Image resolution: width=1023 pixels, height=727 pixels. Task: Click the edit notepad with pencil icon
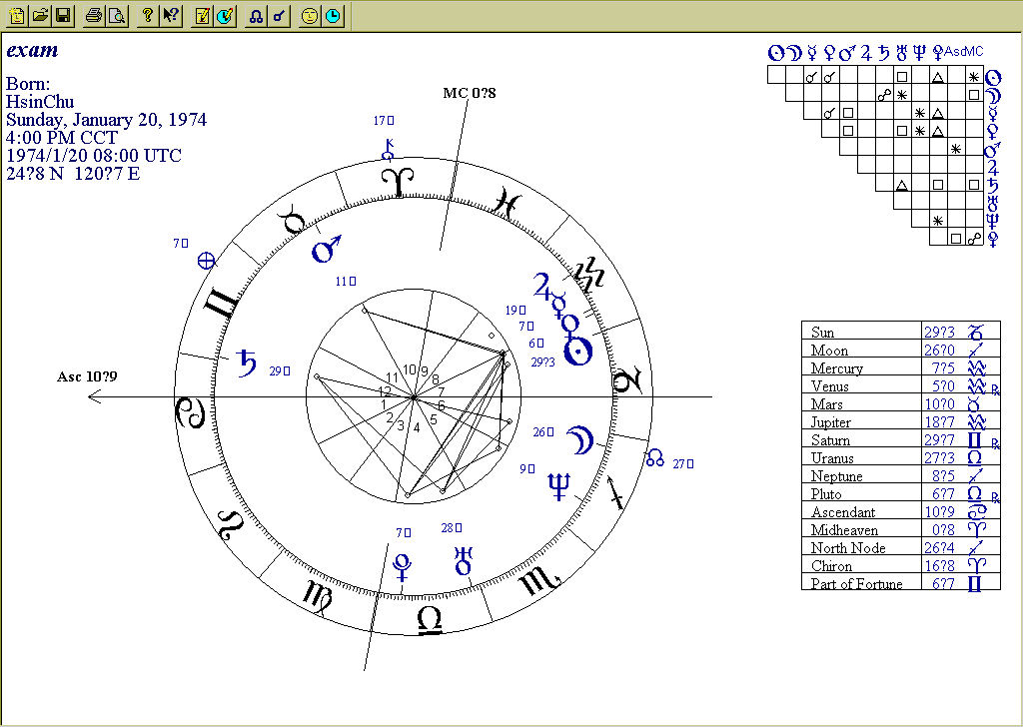[x=203, y=15]
